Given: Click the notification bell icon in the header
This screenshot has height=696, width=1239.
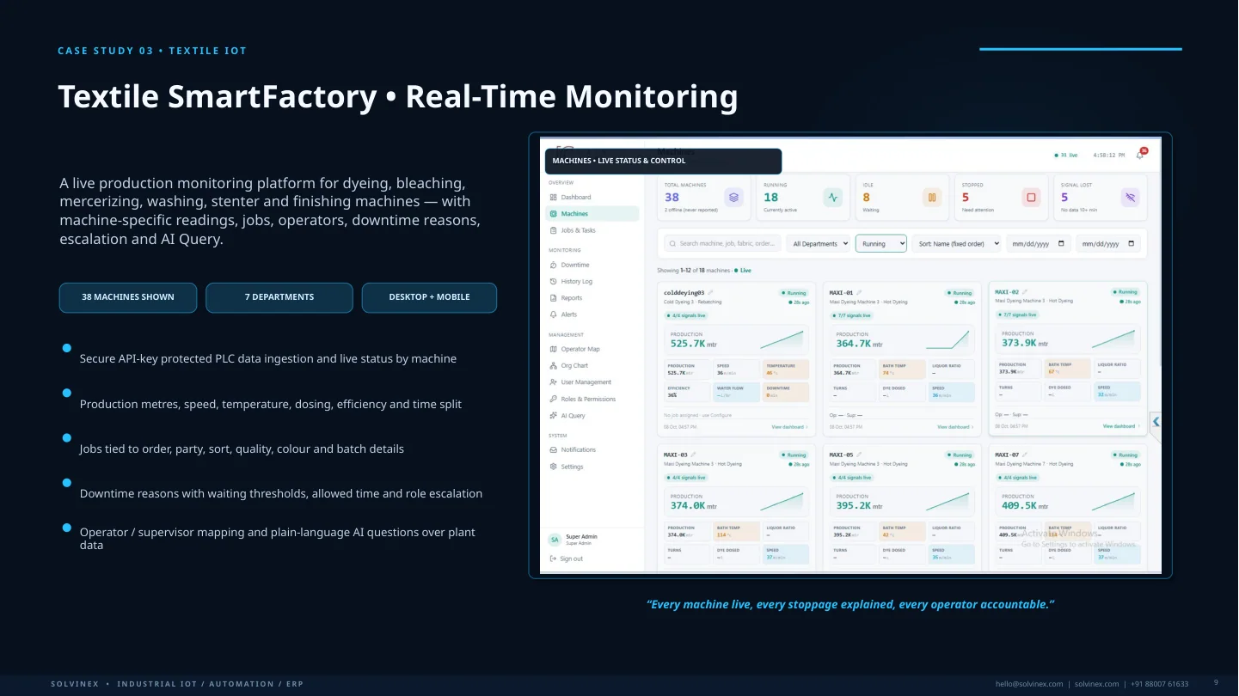Looking at the screenshot, I should 1140,155.
